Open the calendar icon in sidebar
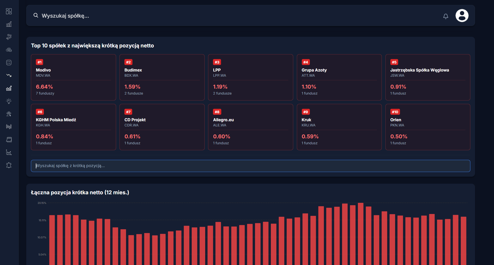This screenshot has height=265, width=494. pyautogui.click(x=9, y=140)
